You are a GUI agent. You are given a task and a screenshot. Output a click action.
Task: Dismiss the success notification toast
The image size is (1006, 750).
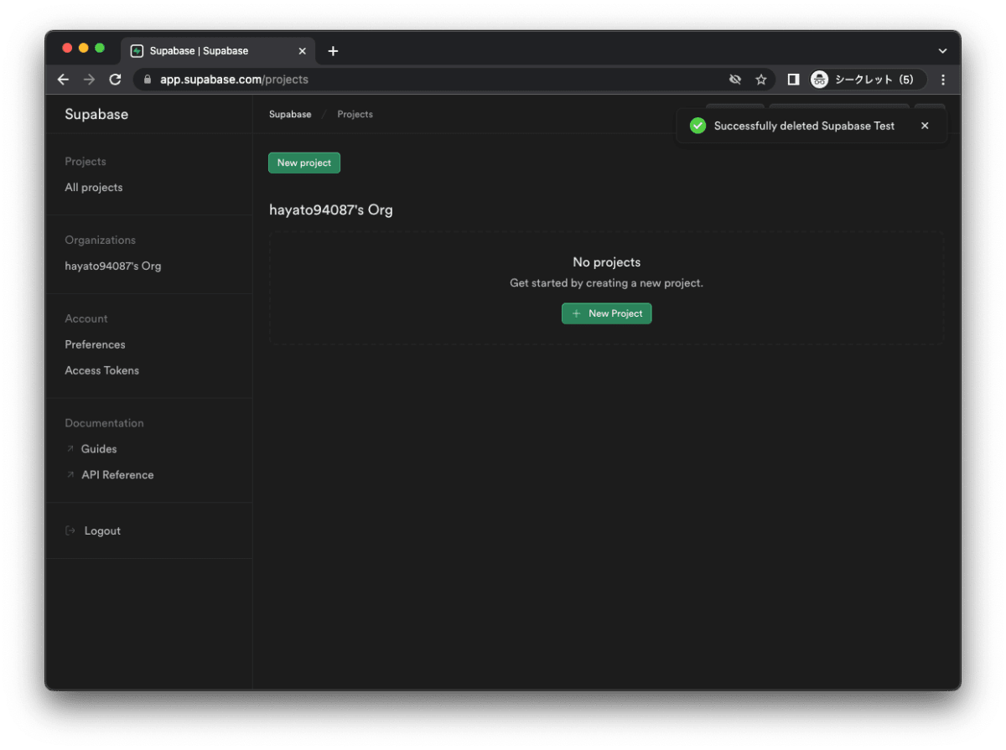pyautogui.click(x=925, y=126)
